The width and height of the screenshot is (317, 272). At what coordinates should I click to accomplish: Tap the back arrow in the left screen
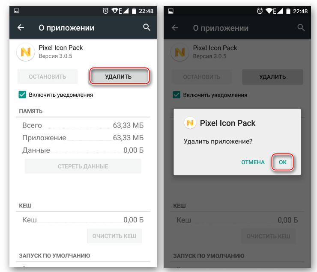tap(21, 28)
